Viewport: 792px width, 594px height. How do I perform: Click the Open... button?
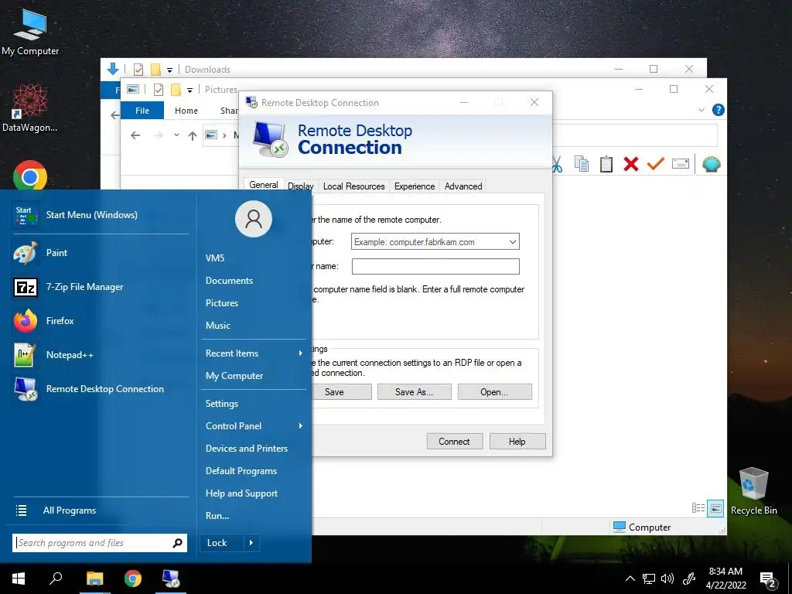(x=494, y=392)
